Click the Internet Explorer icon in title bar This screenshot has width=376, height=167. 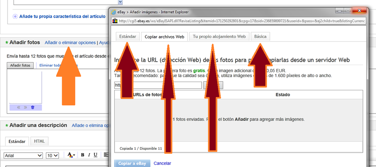click(x=113, y=12)
